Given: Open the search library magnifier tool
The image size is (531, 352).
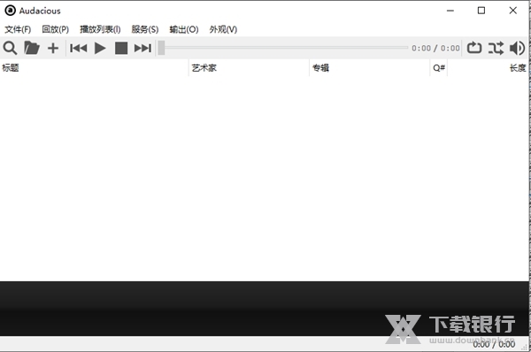Looking at the screenshot, I should [10, 48].
